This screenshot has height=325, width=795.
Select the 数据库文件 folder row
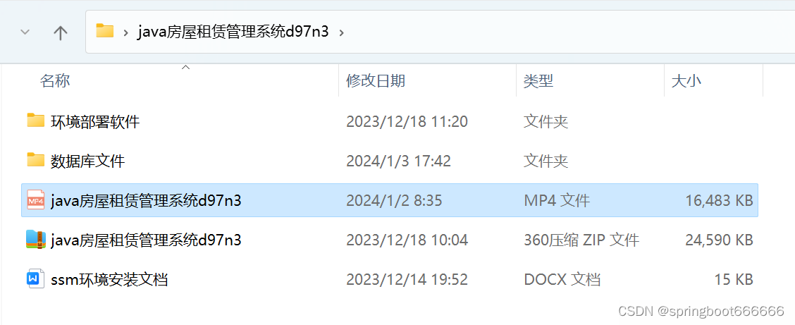coord(389,161)
